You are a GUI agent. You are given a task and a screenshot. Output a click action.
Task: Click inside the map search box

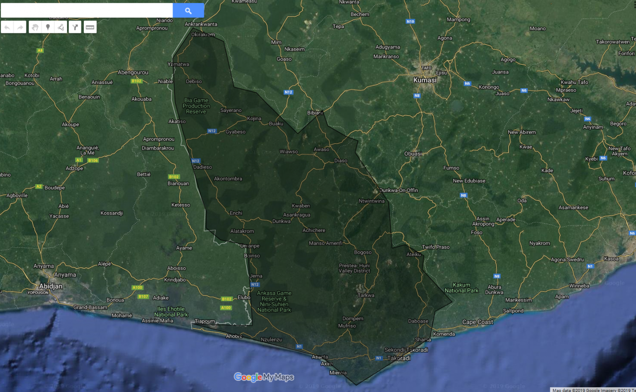[87, 11]
